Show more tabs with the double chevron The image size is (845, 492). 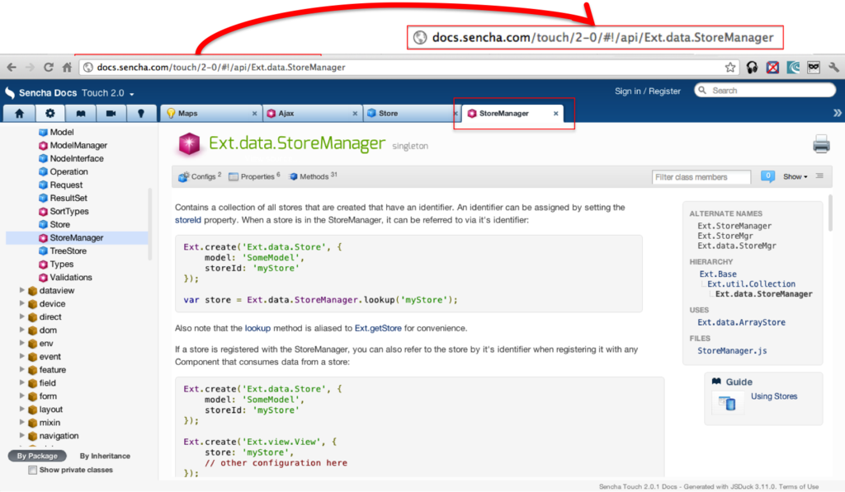[837, 113]
